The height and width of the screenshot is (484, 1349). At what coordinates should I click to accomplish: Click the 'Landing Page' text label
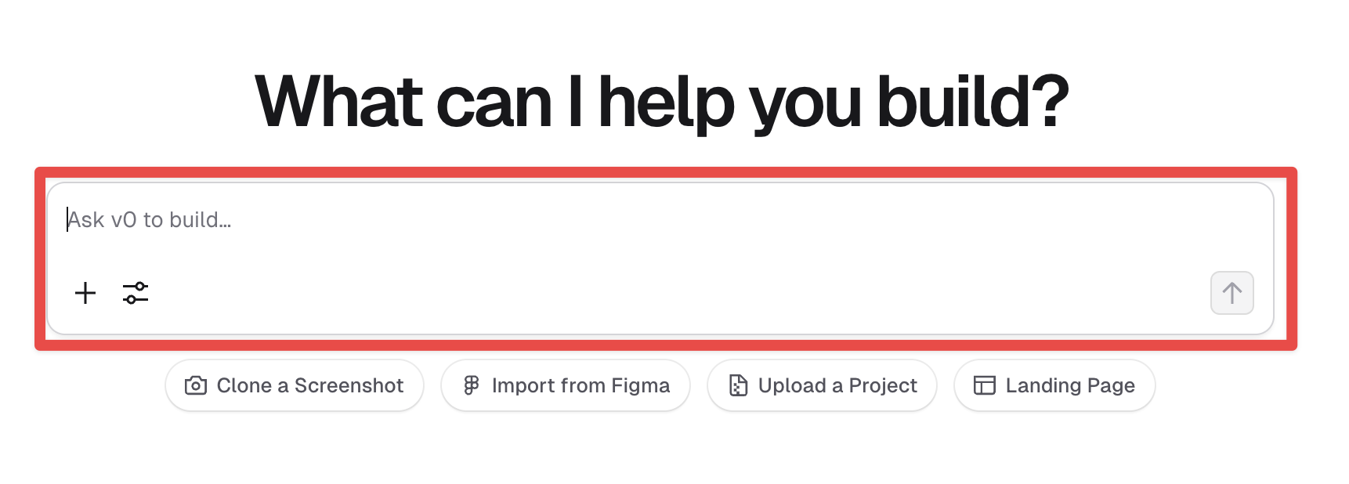pos(1070,385)
